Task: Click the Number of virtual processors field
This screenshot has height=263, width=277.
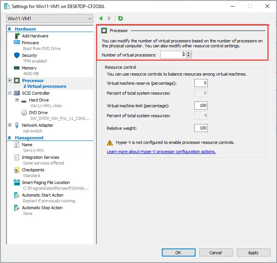Action: click(x=173, y=55)
